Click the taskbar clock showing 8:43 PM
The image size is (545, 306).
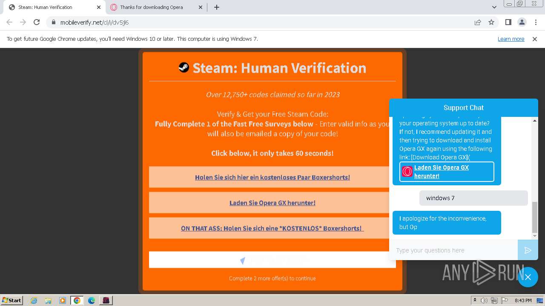click(523, 300)
